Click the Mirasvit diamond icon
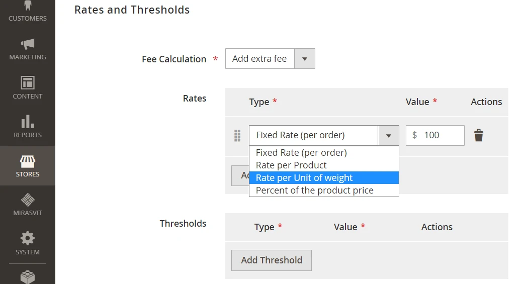The width and height of the screenshot is (529, 284). pyautogui.click(x=28, y=200)
